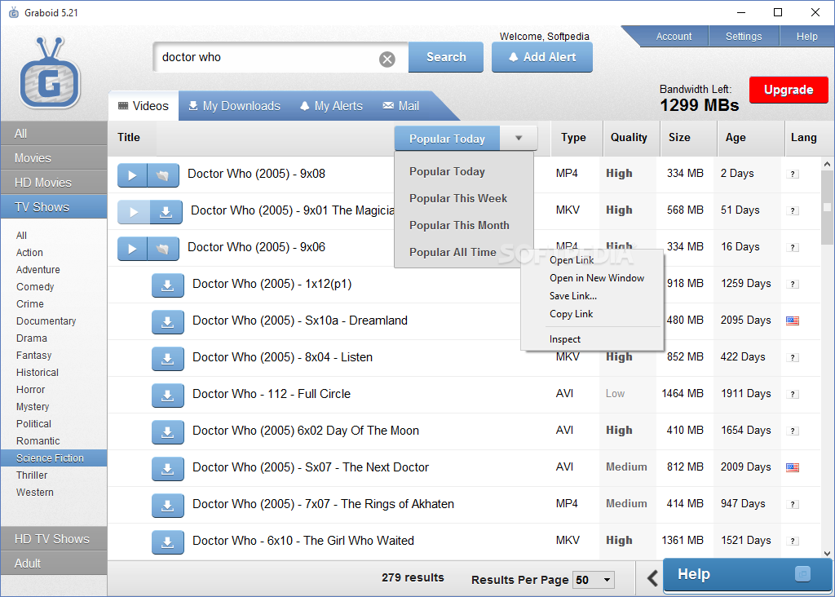Clear the doctor who search text
The width and height of the screenshot is (835, 597).
point(387,59)
